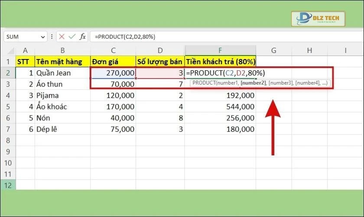Screen dimensions: 364x217
Task: Click STT value 1 in Quần Jean row
Action: point(25,73)
